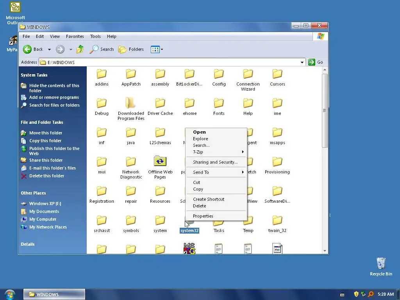Click the Forward arrow button
400x300 pixels.
[x=60, y=49]
